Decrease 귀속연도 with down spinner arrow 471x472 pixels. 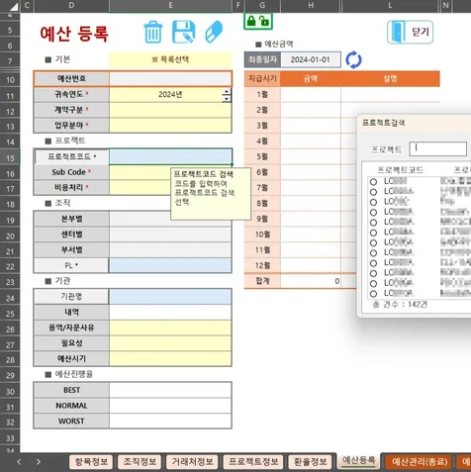227,99
